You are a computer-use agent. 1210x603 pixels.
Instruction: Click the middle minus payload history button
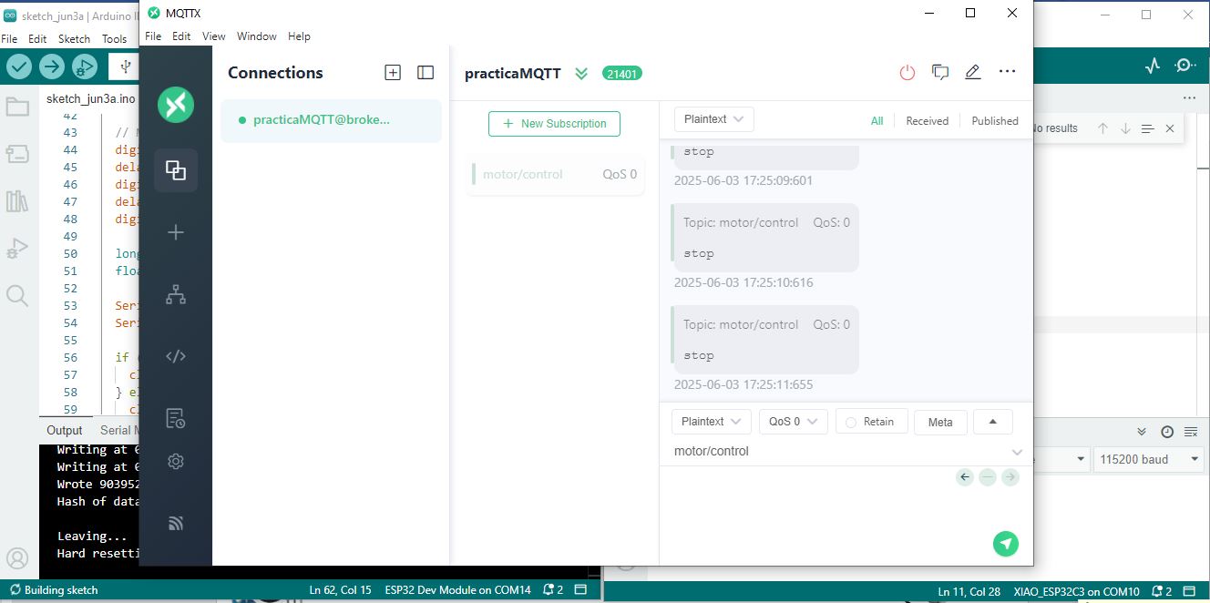point(988,477)
